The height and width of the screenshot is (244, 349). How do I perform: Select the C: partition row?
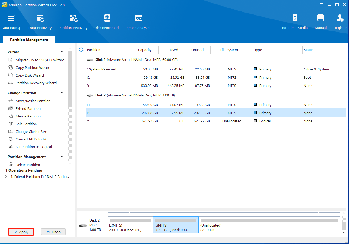(x=216, y=77)
